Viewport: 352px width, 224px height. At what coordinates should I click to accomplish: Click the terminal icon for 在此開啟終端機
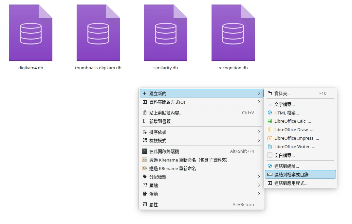point(145,151)
